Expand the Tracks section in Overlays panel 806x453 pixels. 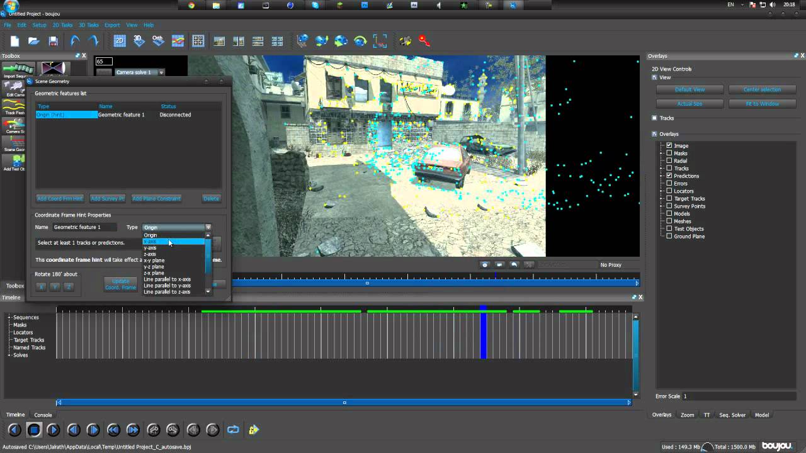(654, 118)
